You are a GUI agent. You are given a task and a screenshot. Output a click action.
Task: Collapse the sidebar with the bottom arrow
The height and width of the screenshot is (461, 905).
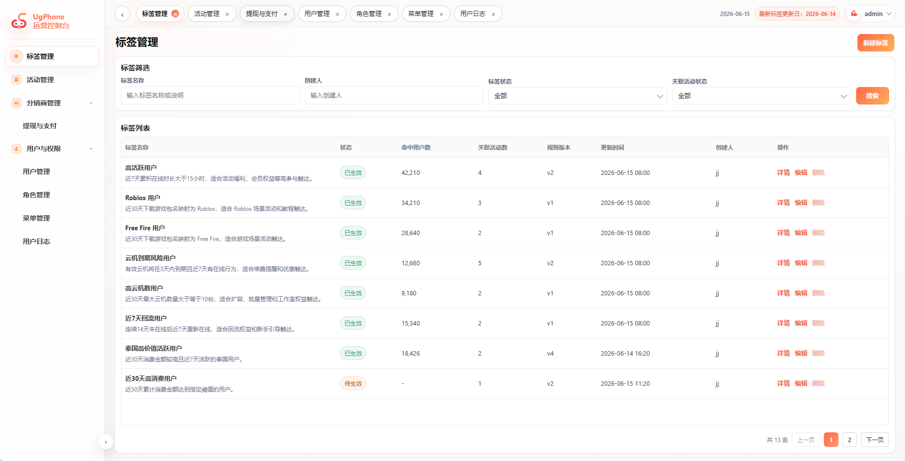point(106,442)
